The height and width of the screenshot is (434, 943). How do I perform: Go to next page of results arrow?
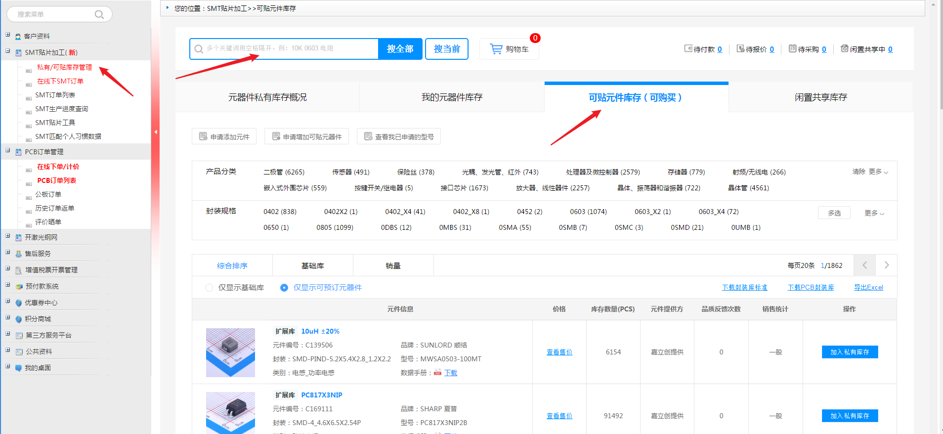pyautogui.click(x=886, y=265)
